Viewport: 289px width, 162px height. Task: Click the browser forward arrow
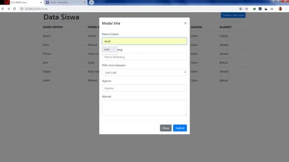9,9
